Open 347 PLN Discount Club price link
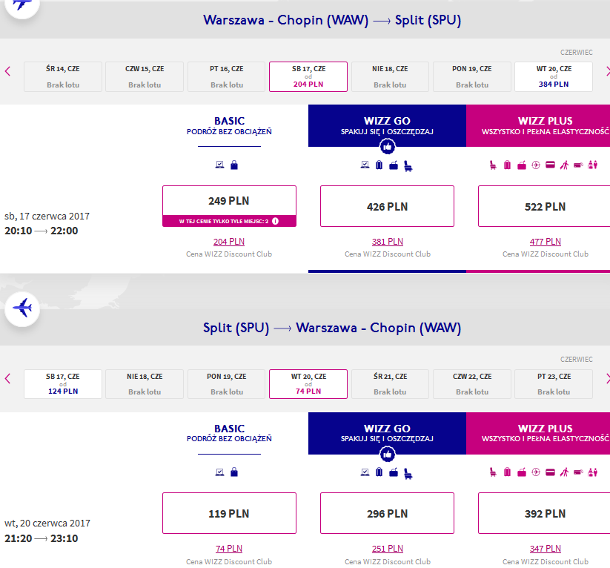The height and width of the screenshot is (568, 610). click(545, 549)
